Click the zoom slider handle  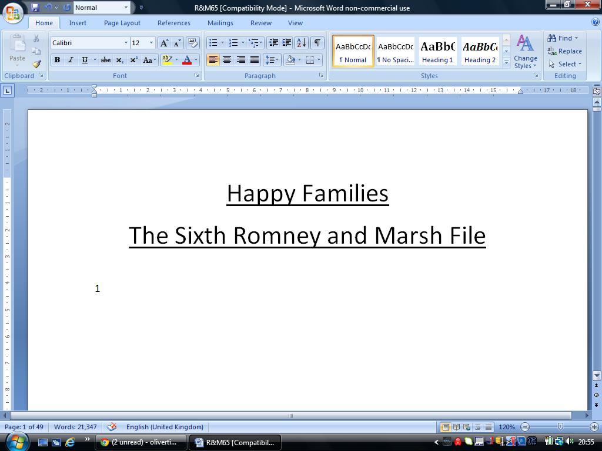560,427
